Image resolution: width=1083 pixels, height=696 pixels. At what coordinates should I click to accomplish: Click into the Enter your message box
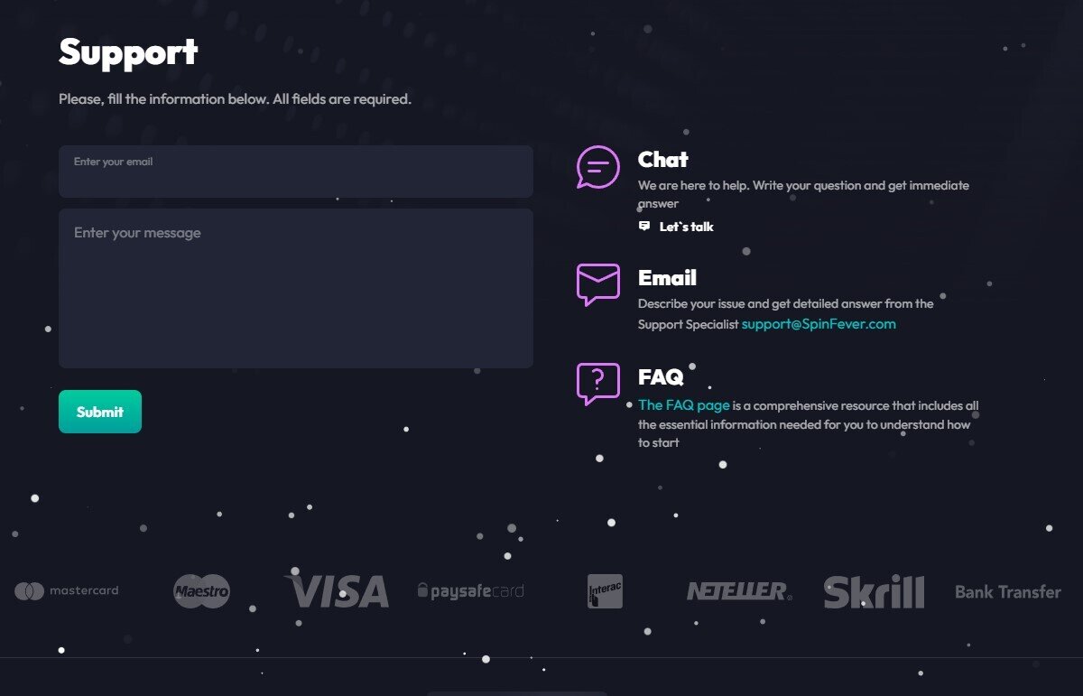tap(296, 289)
